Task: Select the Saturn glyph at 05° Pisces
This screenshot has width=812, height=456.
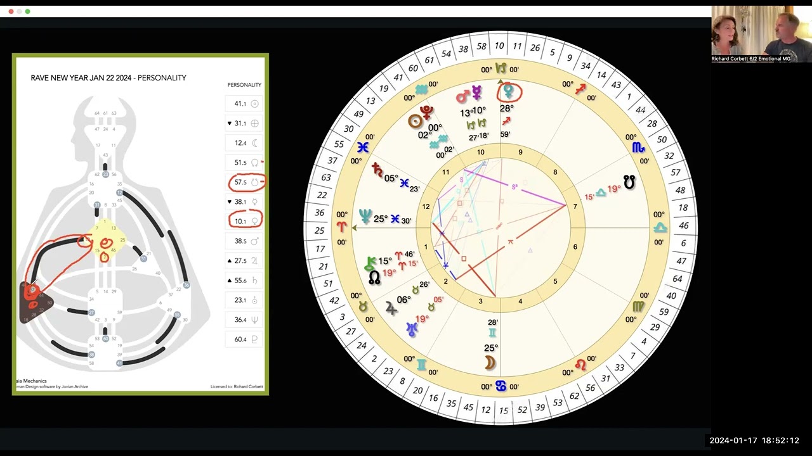Action: [x=377, y=170]
